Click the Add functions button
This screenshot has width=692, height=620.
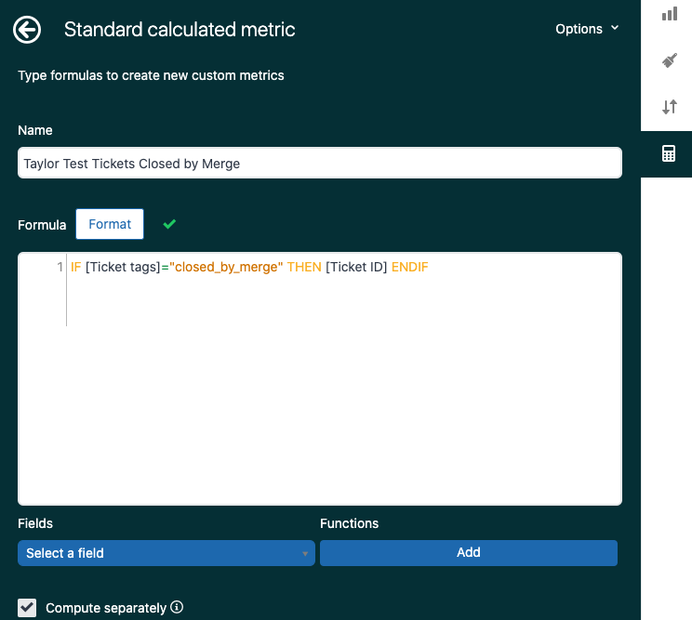[468, 552]
